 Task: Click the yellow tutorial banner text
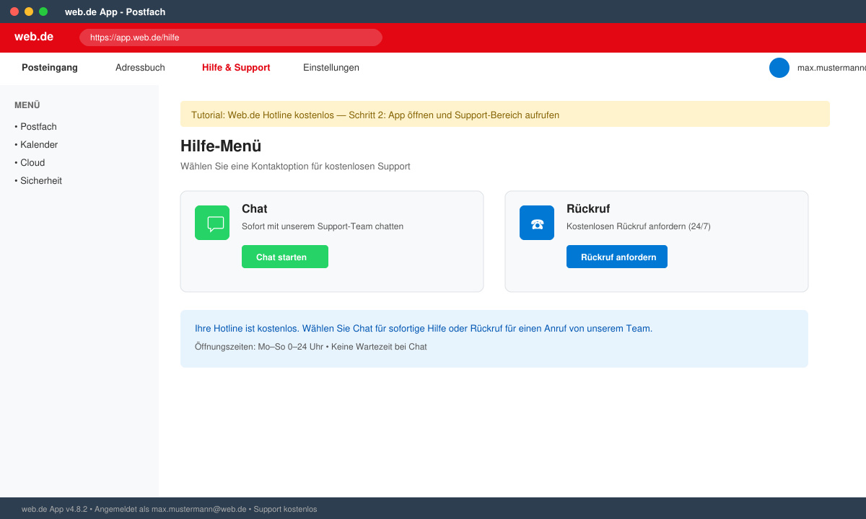[375, 115]
